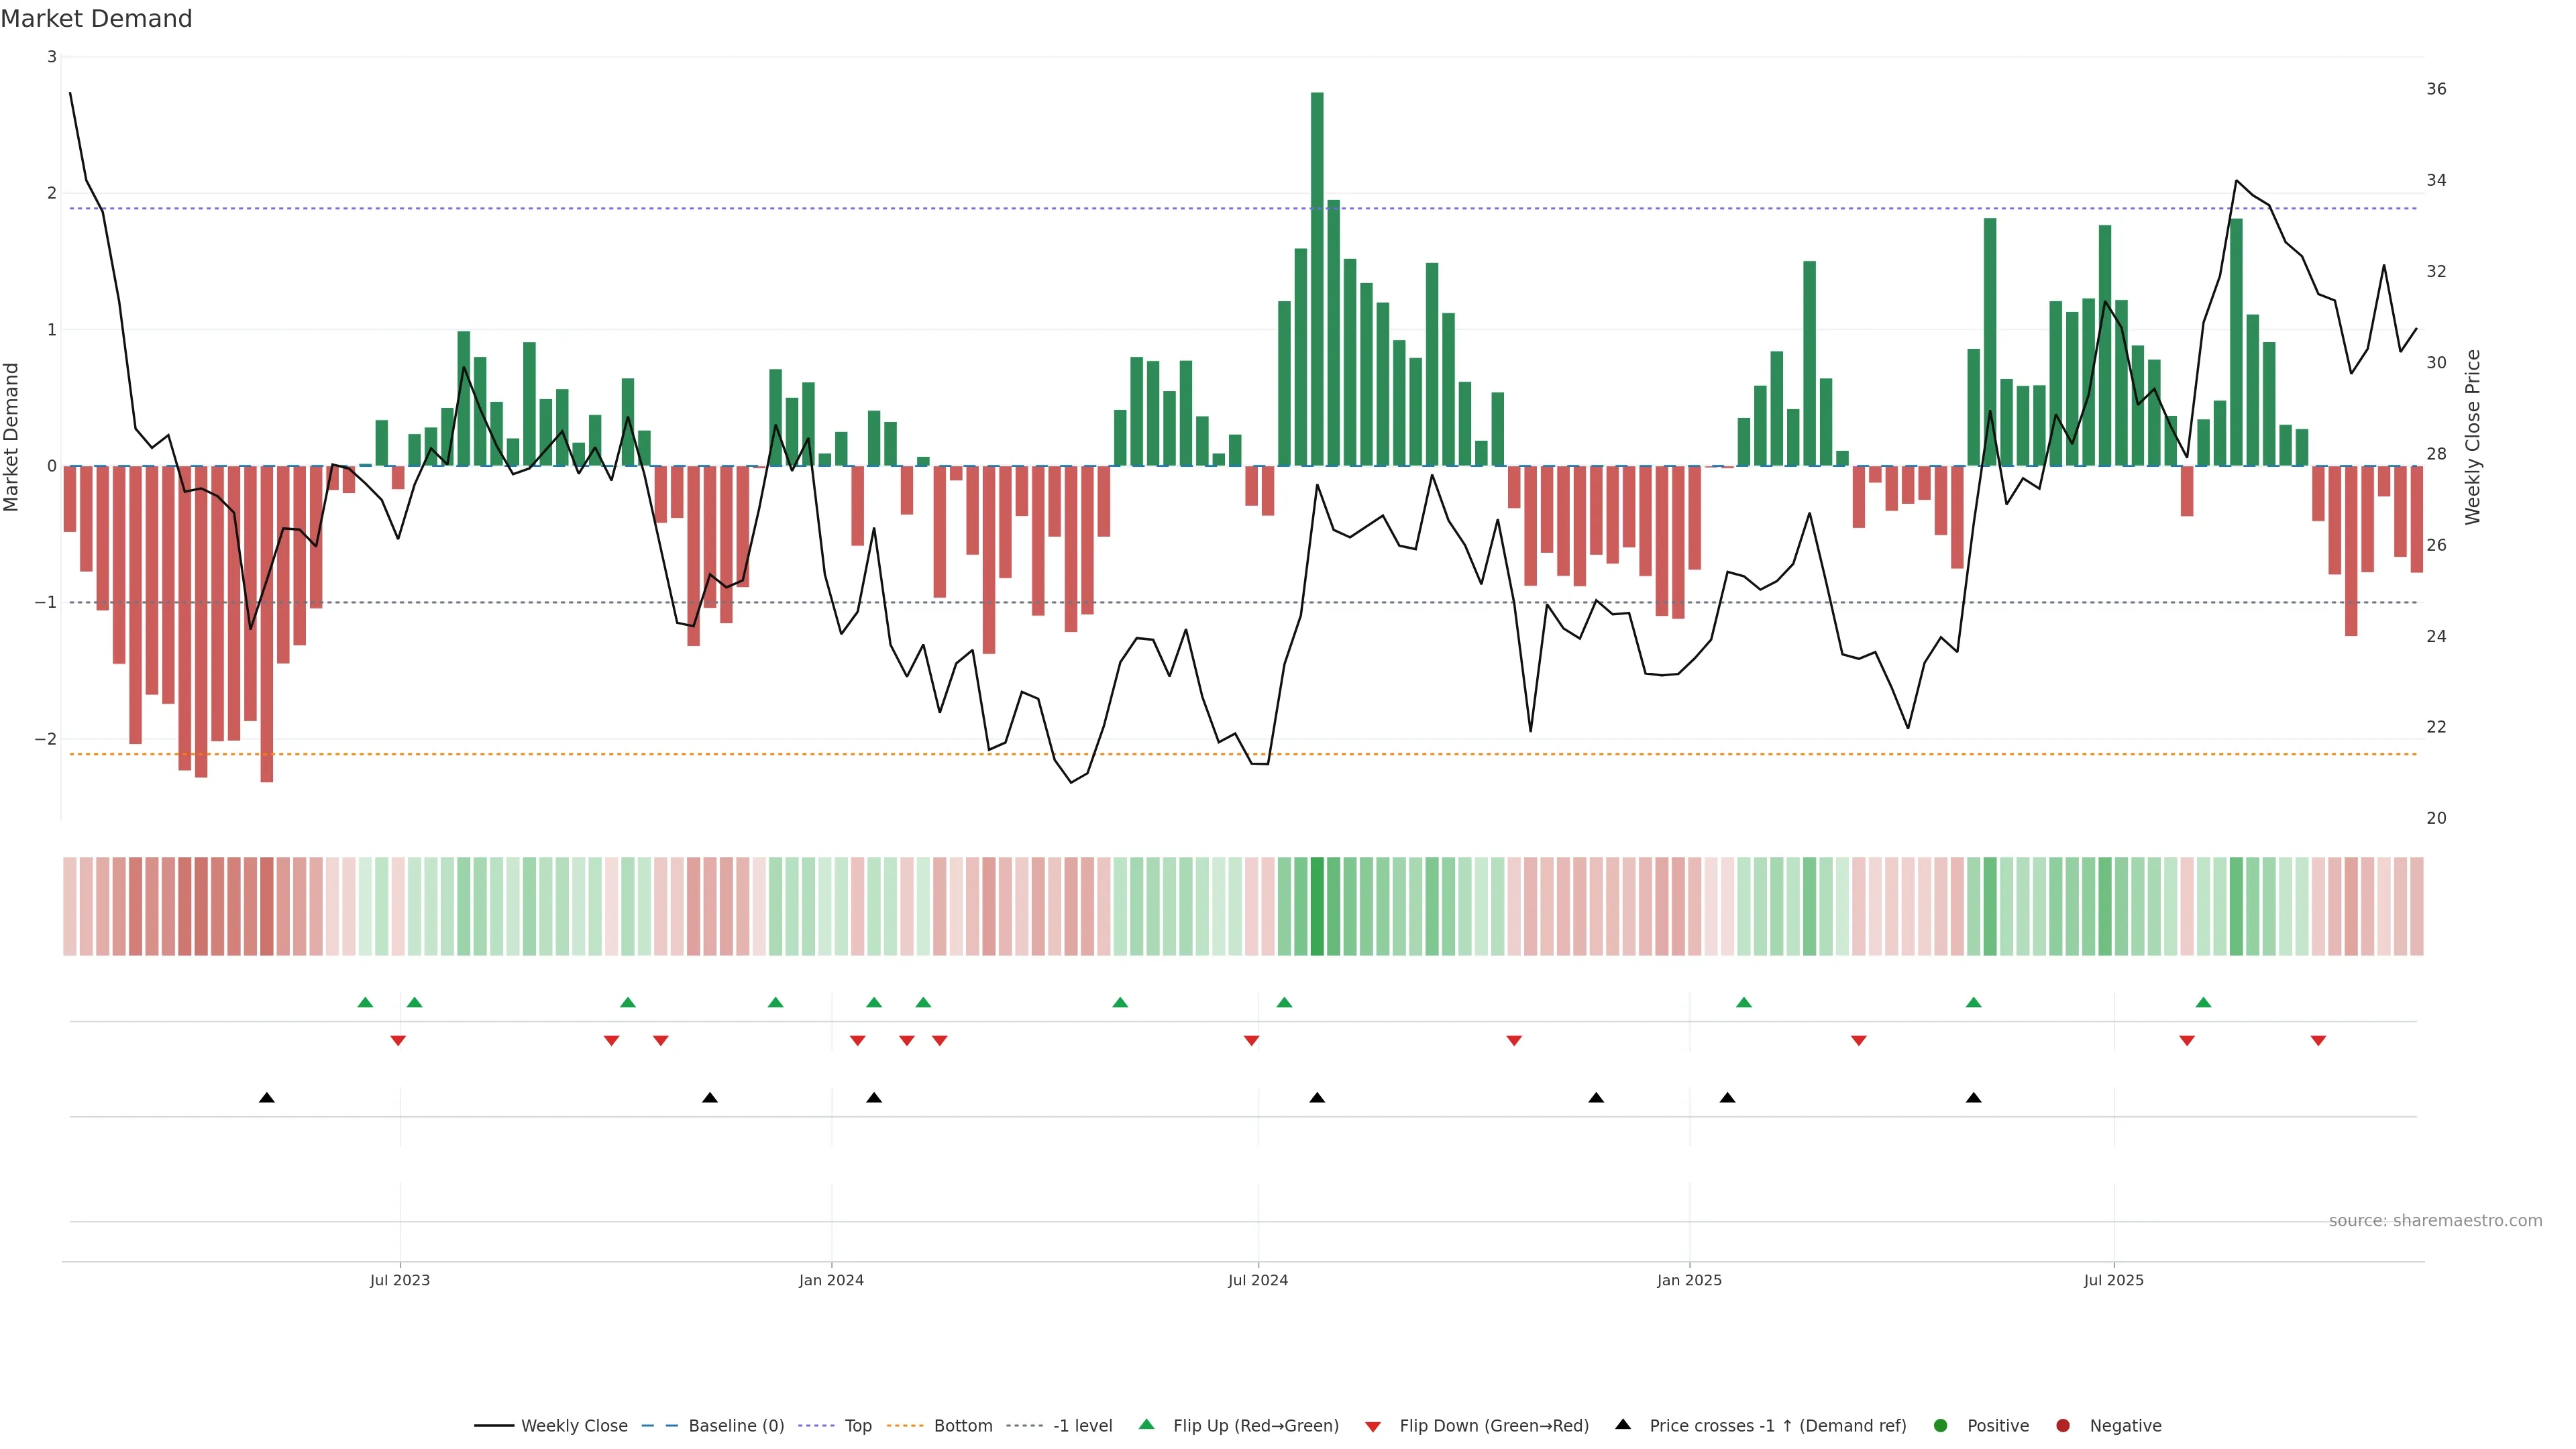
Task: Click the last green flip-up triangle marker
Action: (2203, 1002)
